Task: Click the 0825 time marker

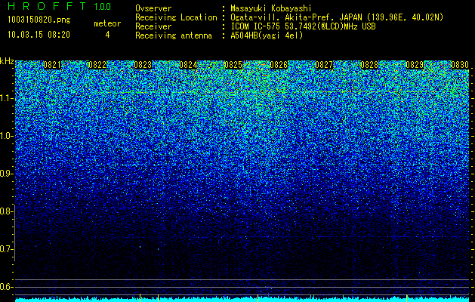Action: pyautogui.click(x=233, y=65)
